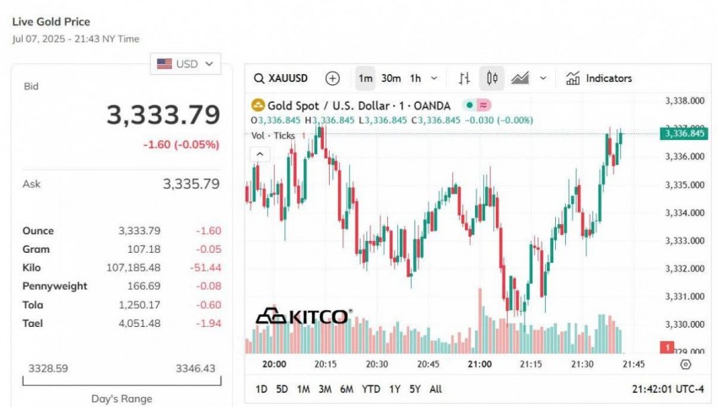The height and width of the screenshot is (407, 717).
Task: Toggle the pink data mode badge
Action: 483,105
